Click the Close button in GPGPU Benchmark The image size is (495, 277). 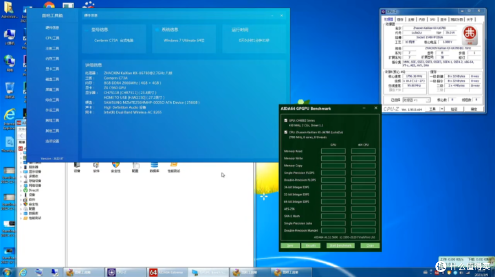tap(370, 245)
